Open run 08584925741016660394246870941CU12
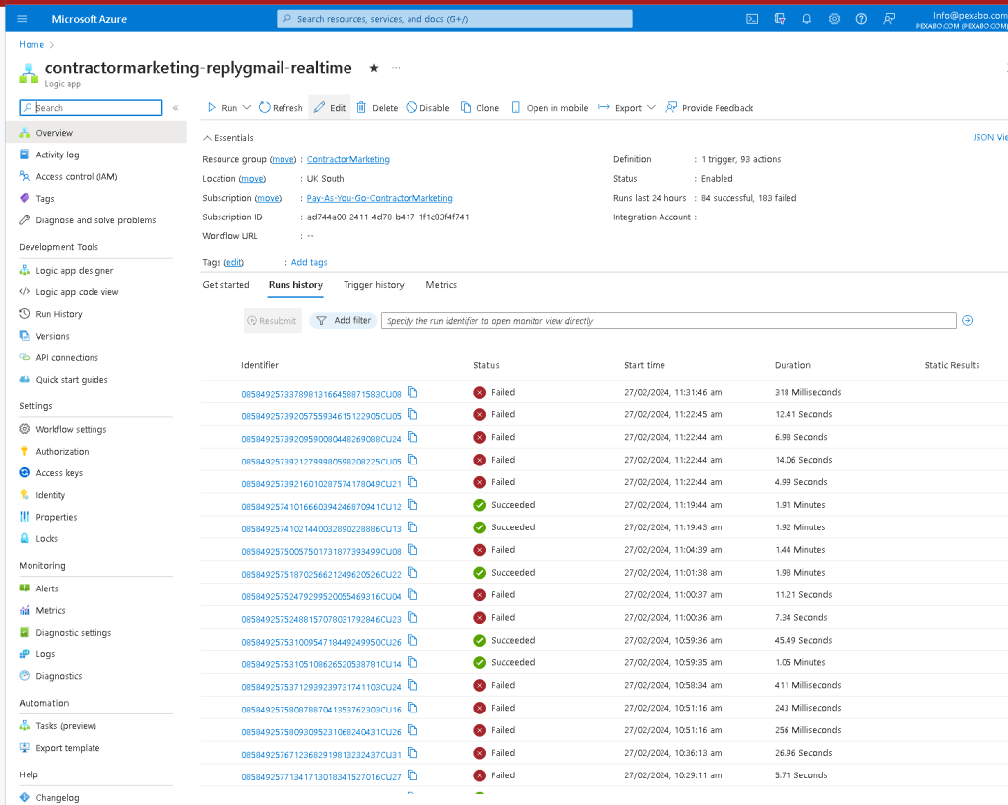 (322, 507)
